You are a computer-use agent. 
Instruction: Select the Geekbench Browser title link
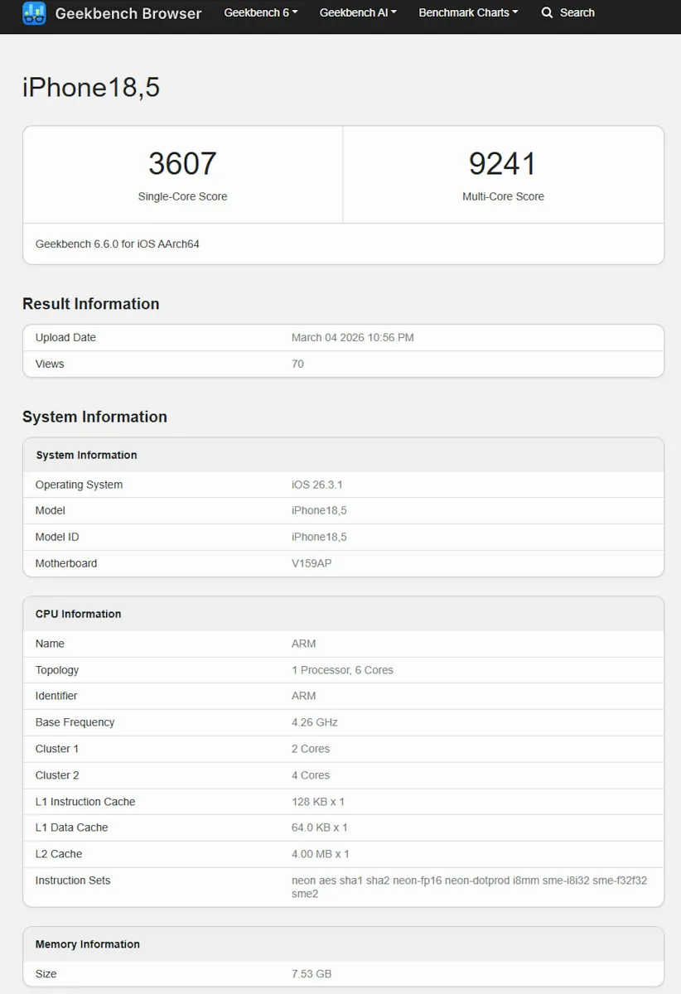tap(128, 13)
